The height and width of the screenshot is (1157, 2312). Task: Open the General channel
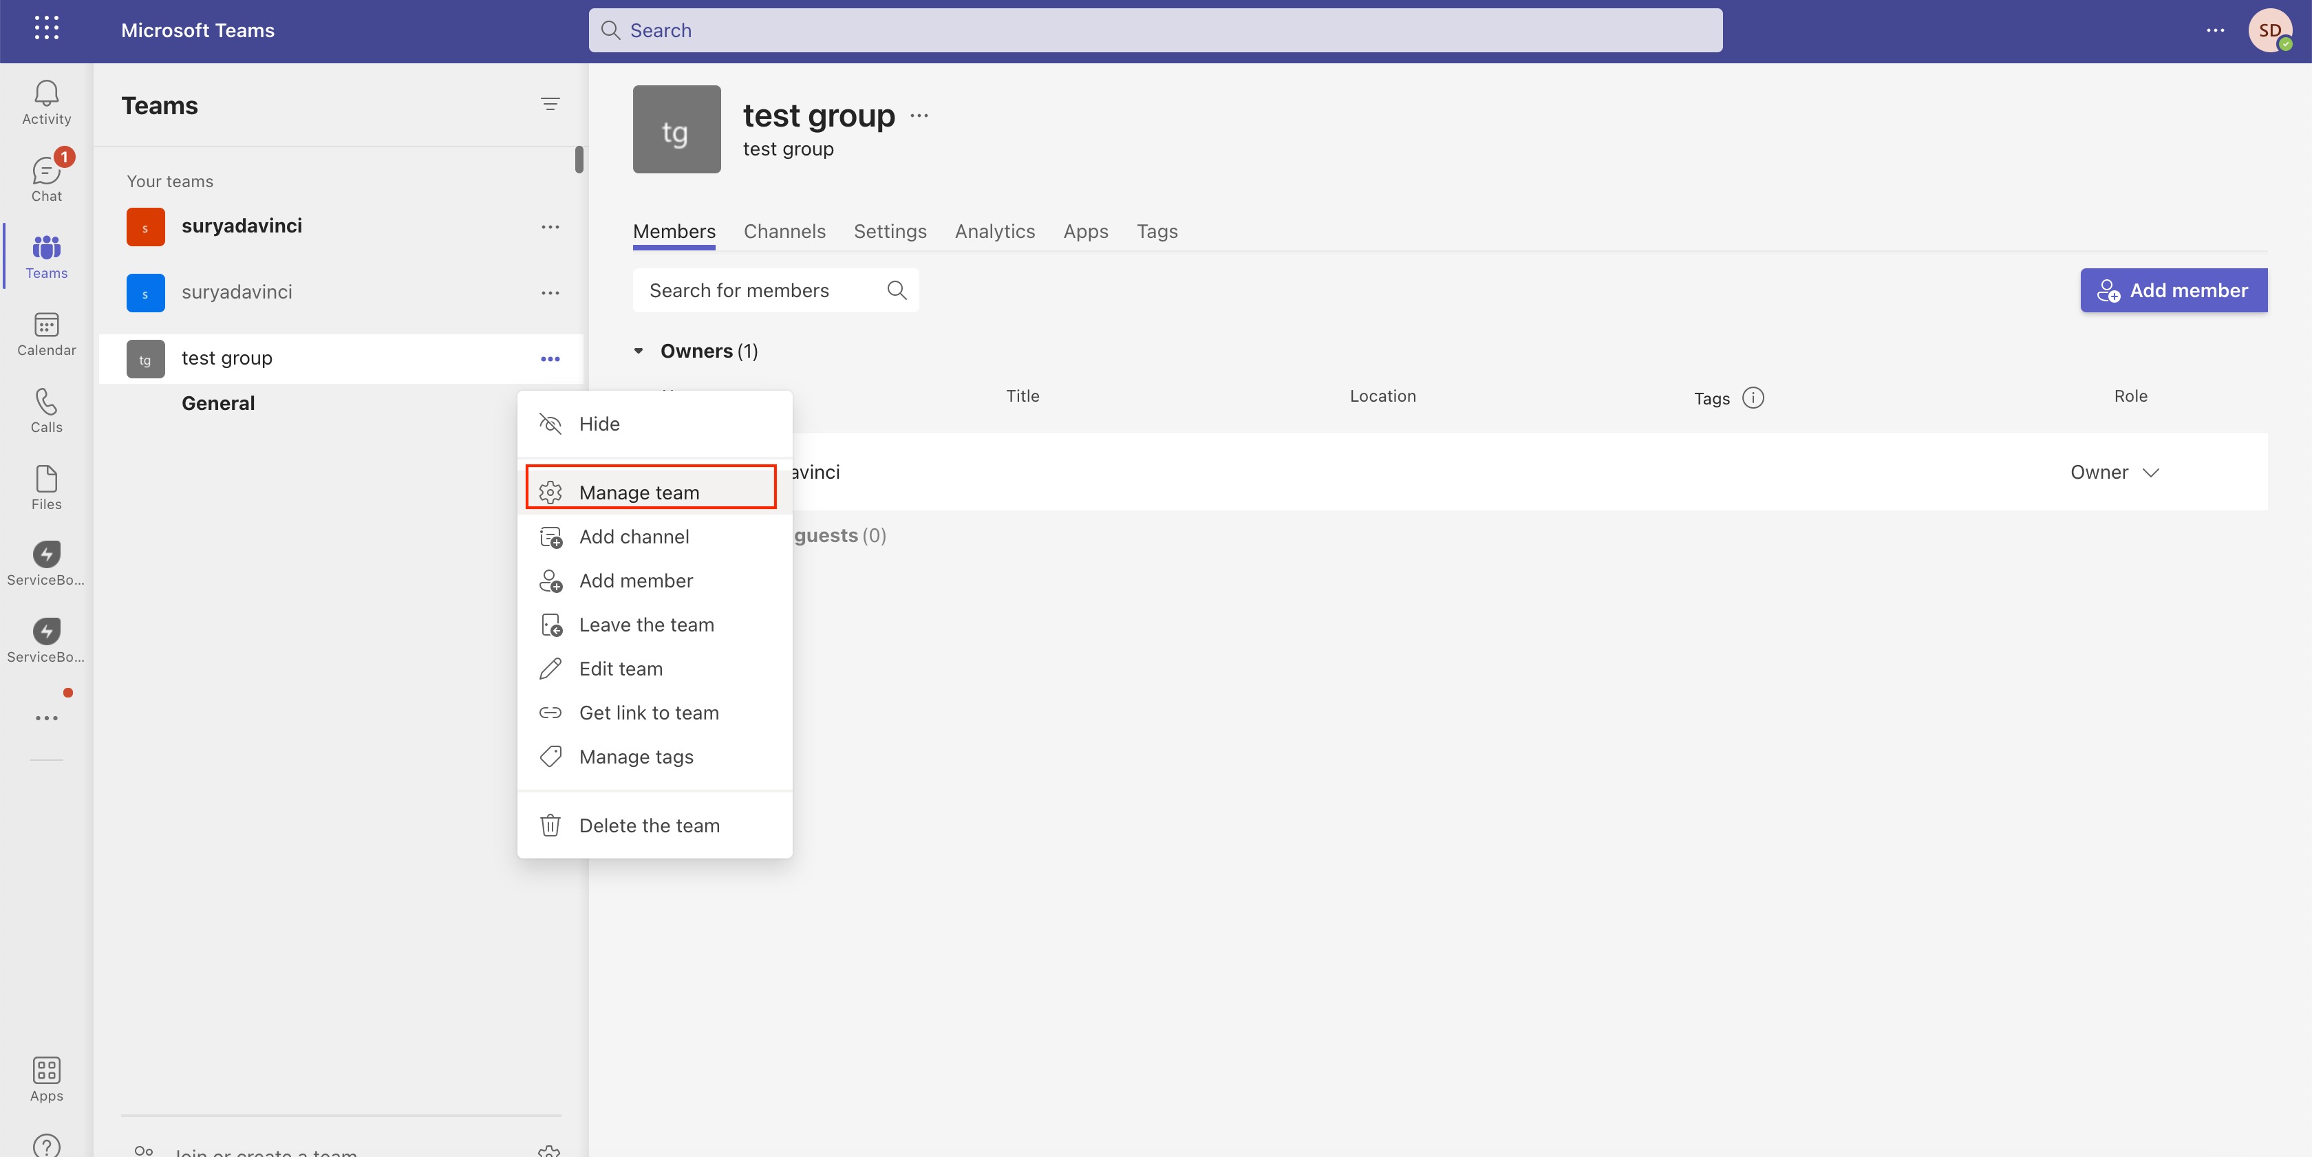218,404
